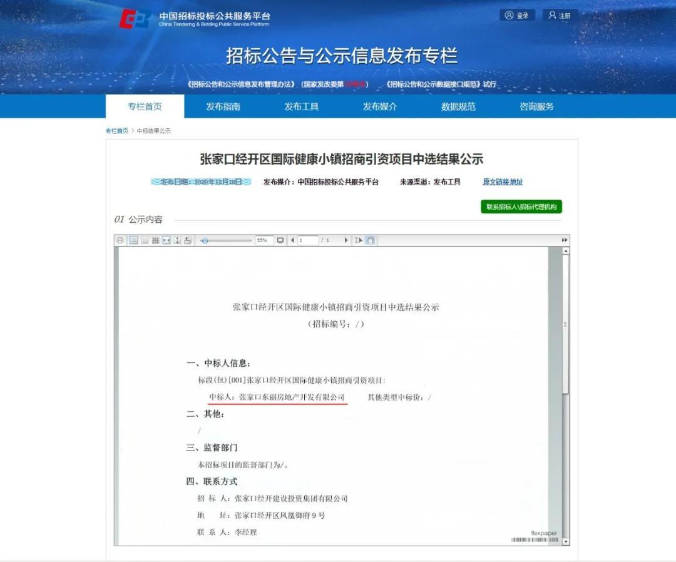Click the underlined 中标人：张家口东丽房地产开发有限公司 text

pyautogui.click(x=277, y=397)
